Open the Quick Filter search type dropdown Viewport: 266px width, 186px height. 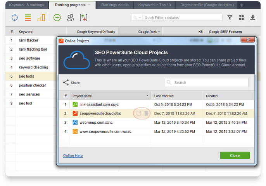tap(137, 18)
